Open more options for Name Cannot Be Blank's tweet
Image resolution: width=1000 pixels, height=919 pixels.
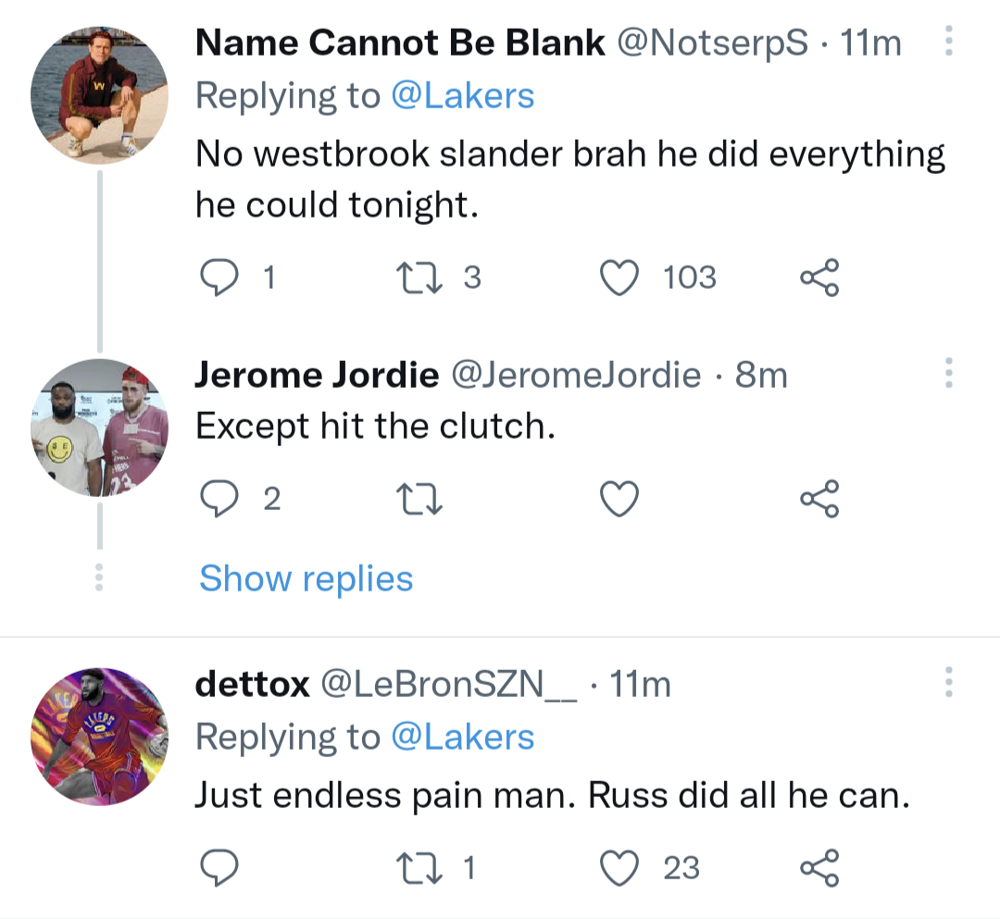948,42
